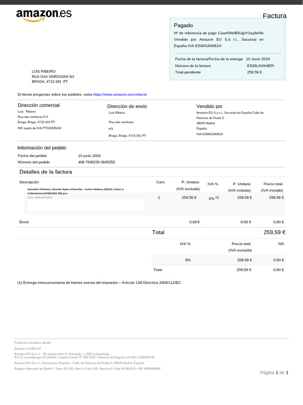Select the Vendido por heading
Screen dimensions: 303x405
(209, 106)
